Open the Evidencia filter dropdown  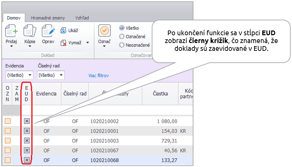(x=19, y=75)
